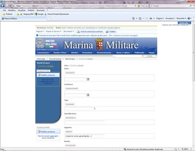Screen dimensions: 195x151
Task: Open the Pagina command bar dropdown
Action: (x=160, y=18)
